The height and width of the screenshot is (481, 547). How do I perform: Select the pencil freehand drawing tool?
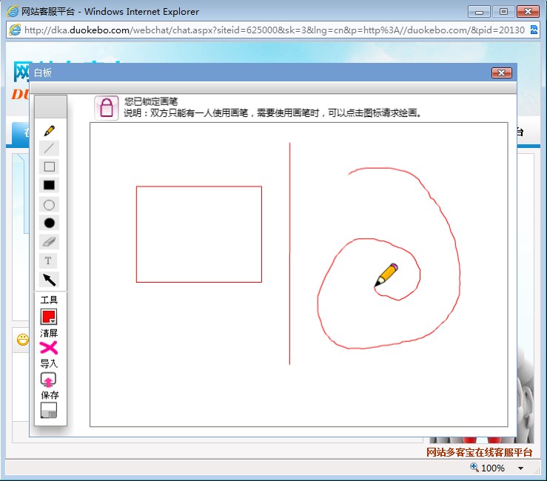49,130
